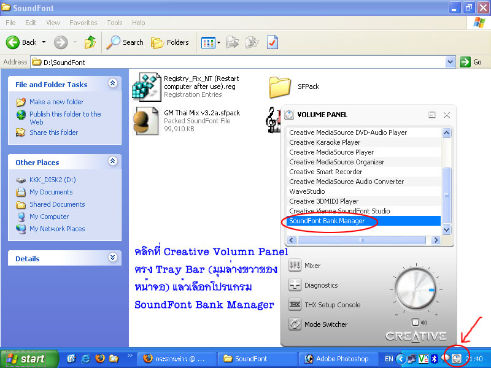Open the Search pane

click(x=125, y=42)
